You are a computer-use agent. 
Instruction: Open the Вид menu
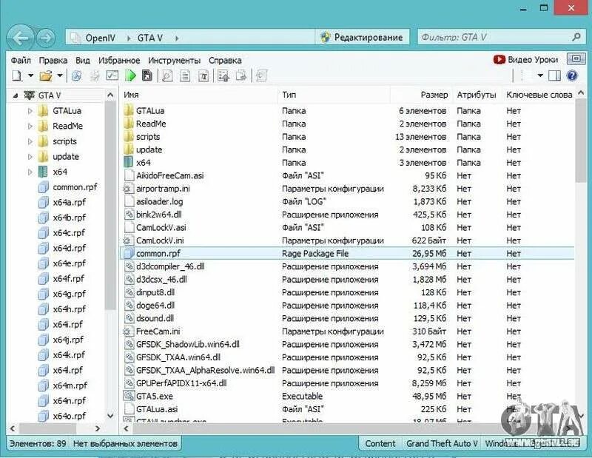(x=83, y=61)
